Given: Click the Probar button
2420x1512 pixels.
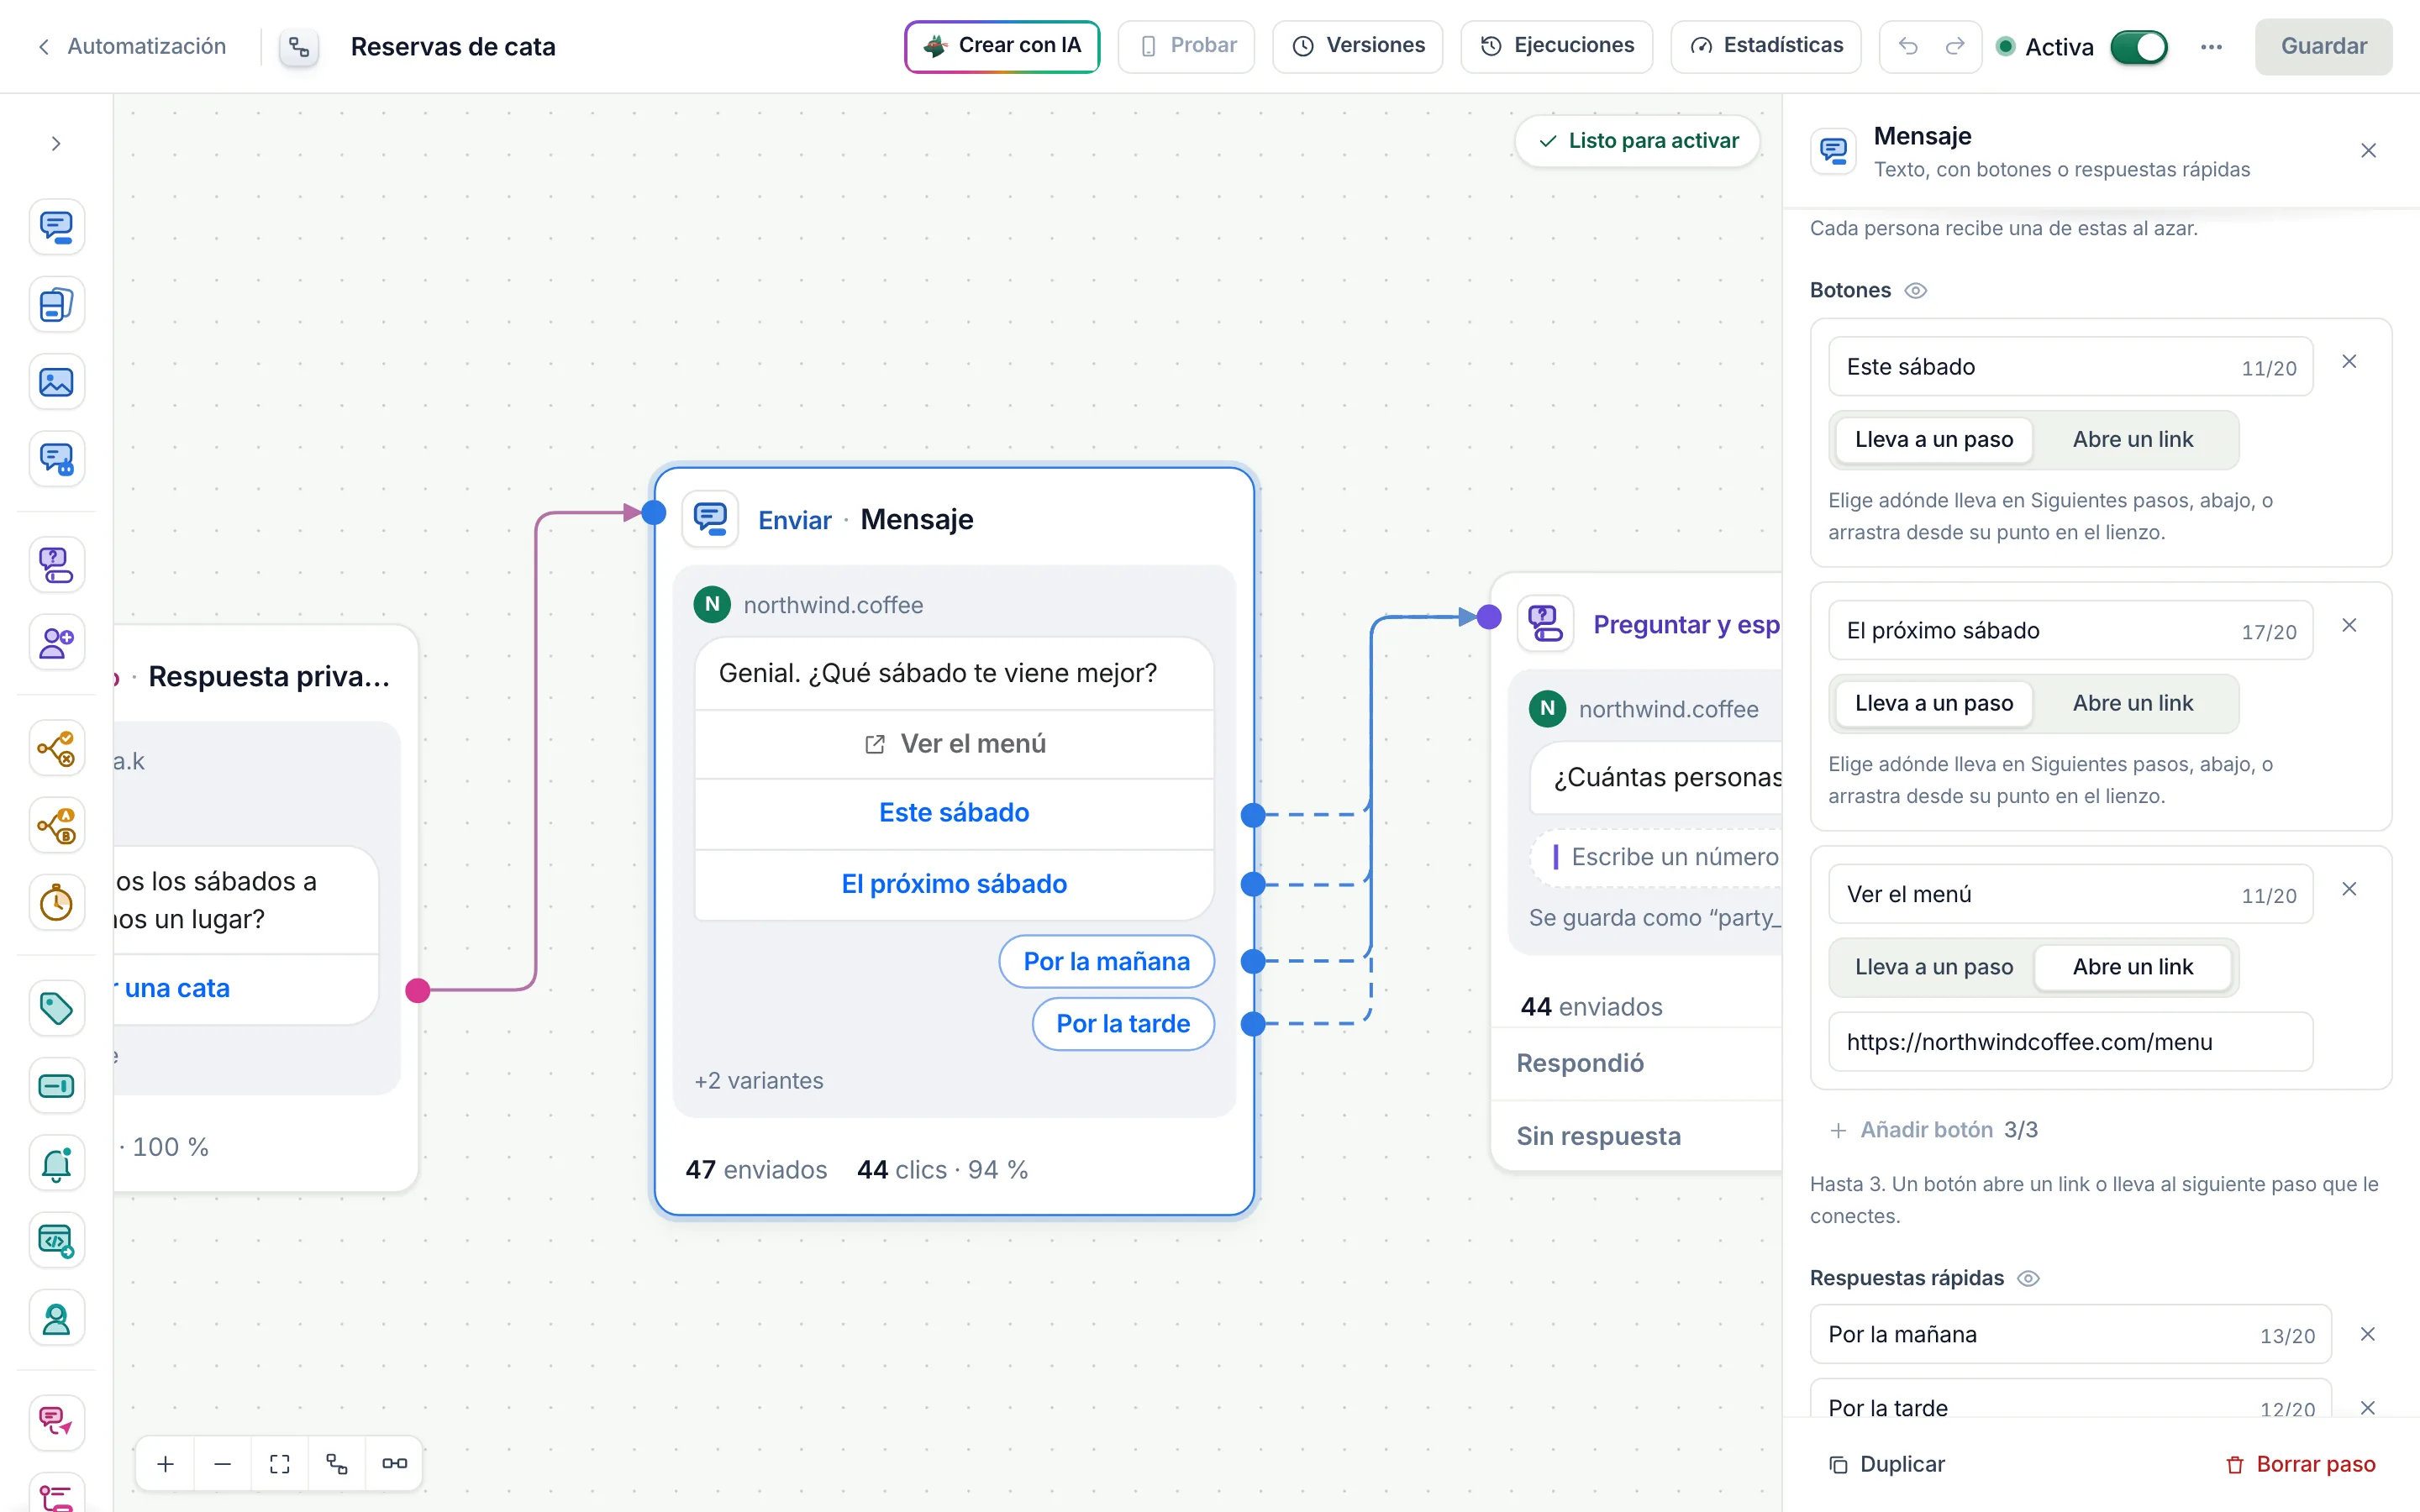Looking at the screenshot, I should (1186, 46).
